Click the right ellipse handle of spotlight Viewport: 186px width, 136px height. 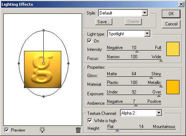point(68,63)
